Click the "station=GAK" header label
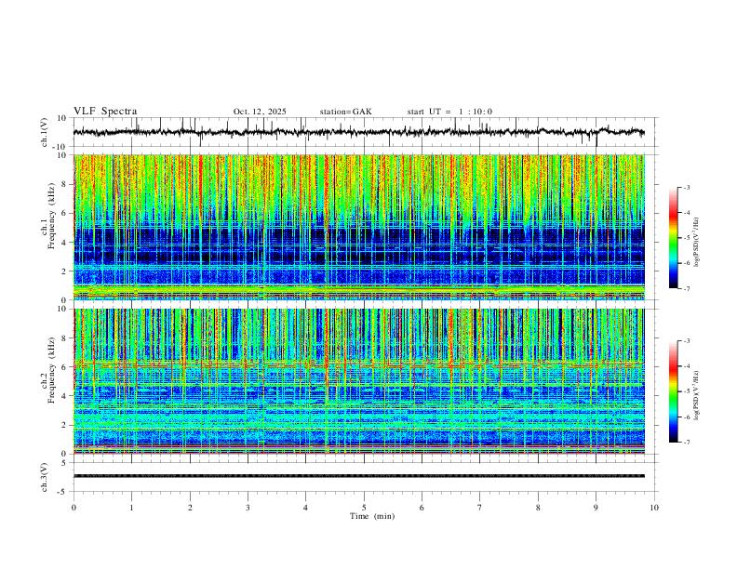The height and width of the screenshot is (569, 737). (345, 112)
